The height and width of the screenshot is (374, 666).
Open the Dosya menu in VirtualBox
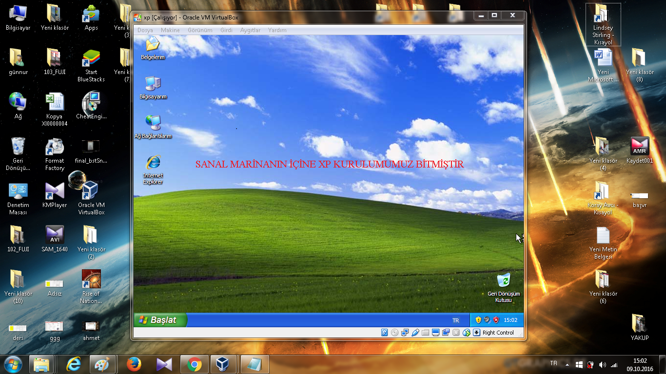145,30
